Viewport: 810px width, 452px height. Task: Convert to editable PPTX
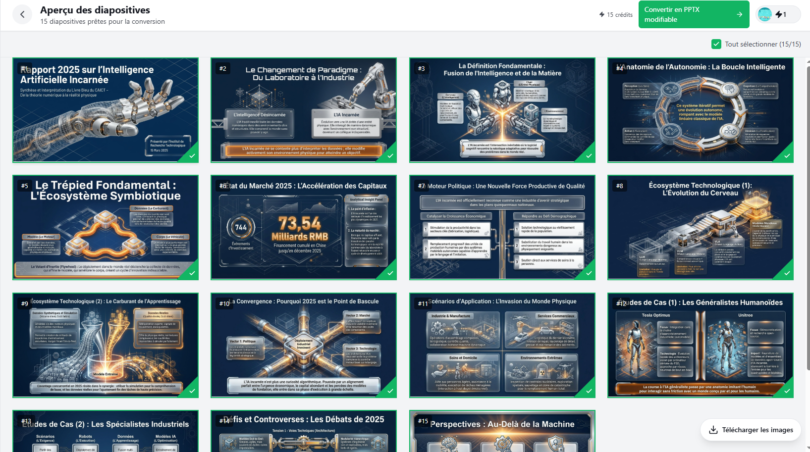point(694,14)
